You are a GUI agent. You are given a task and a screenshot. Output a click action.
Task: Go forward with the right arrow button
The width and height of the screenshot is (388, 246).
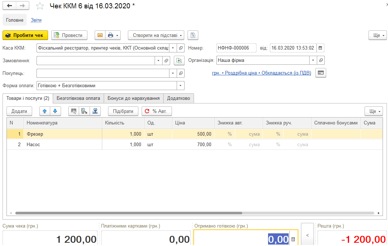[x=22, y=6]
